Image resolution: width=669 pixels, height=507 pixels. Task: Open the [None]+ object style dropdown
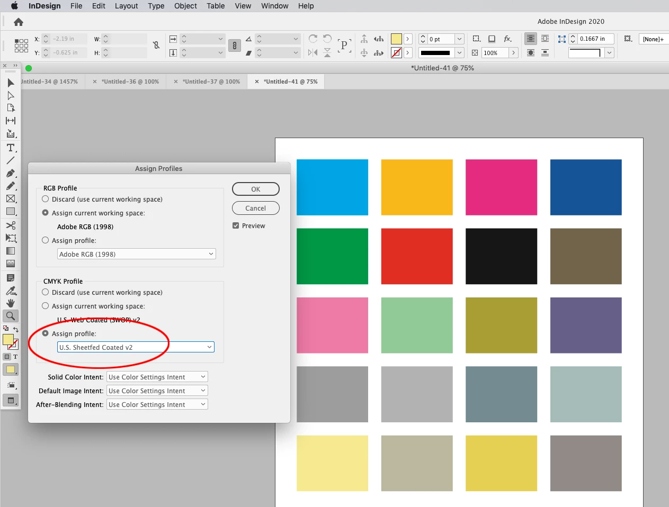click(x=654, y=39)
